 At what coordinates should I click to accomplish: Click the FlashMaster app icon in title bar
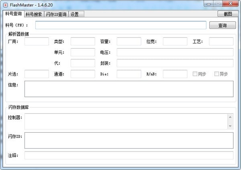tap(6, 5)
